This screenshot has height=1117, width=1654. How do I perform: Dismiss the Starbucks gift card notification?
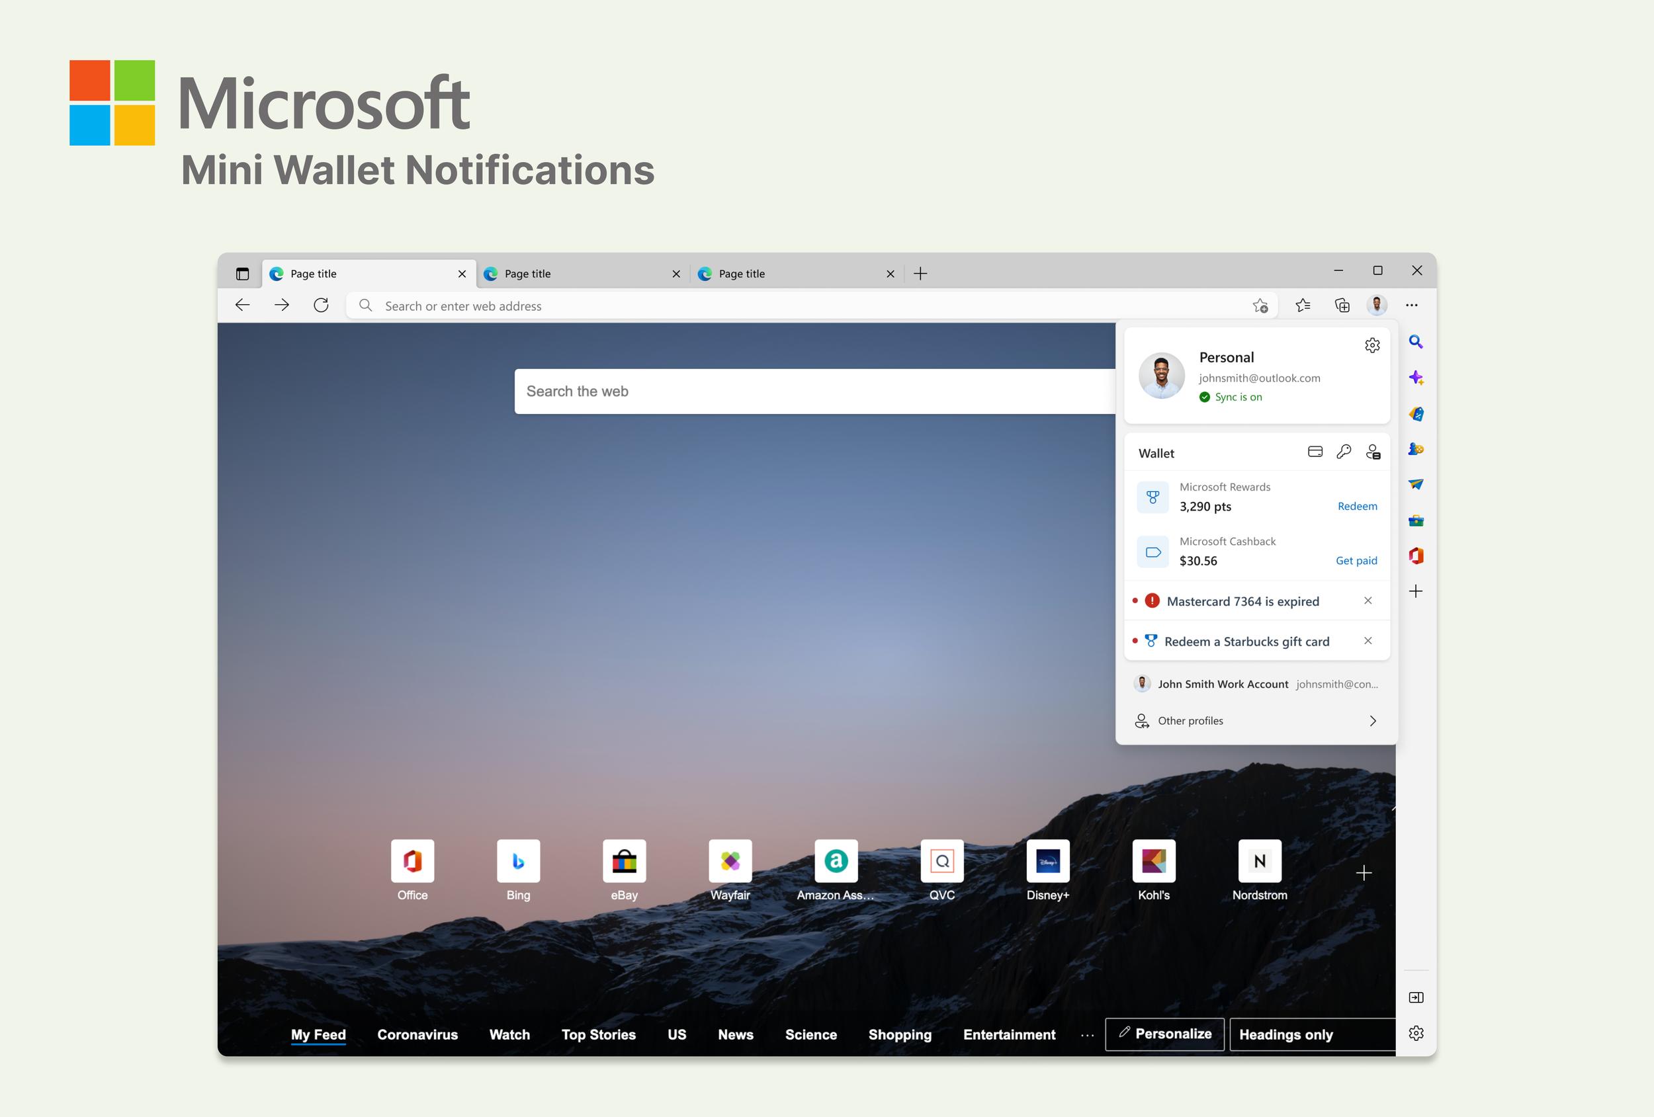click(1367, 641)
